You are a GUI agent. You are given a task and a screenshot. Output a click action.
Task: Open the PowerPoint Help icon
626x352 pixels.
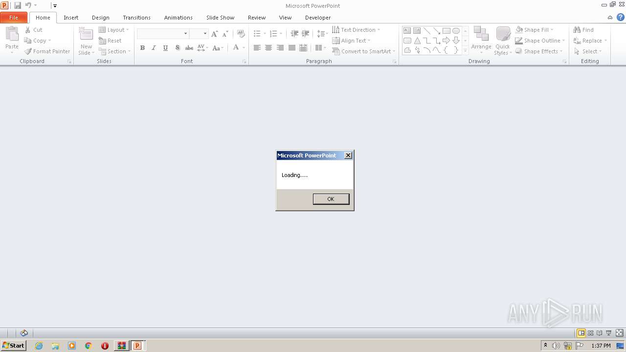tap(621, 18)
